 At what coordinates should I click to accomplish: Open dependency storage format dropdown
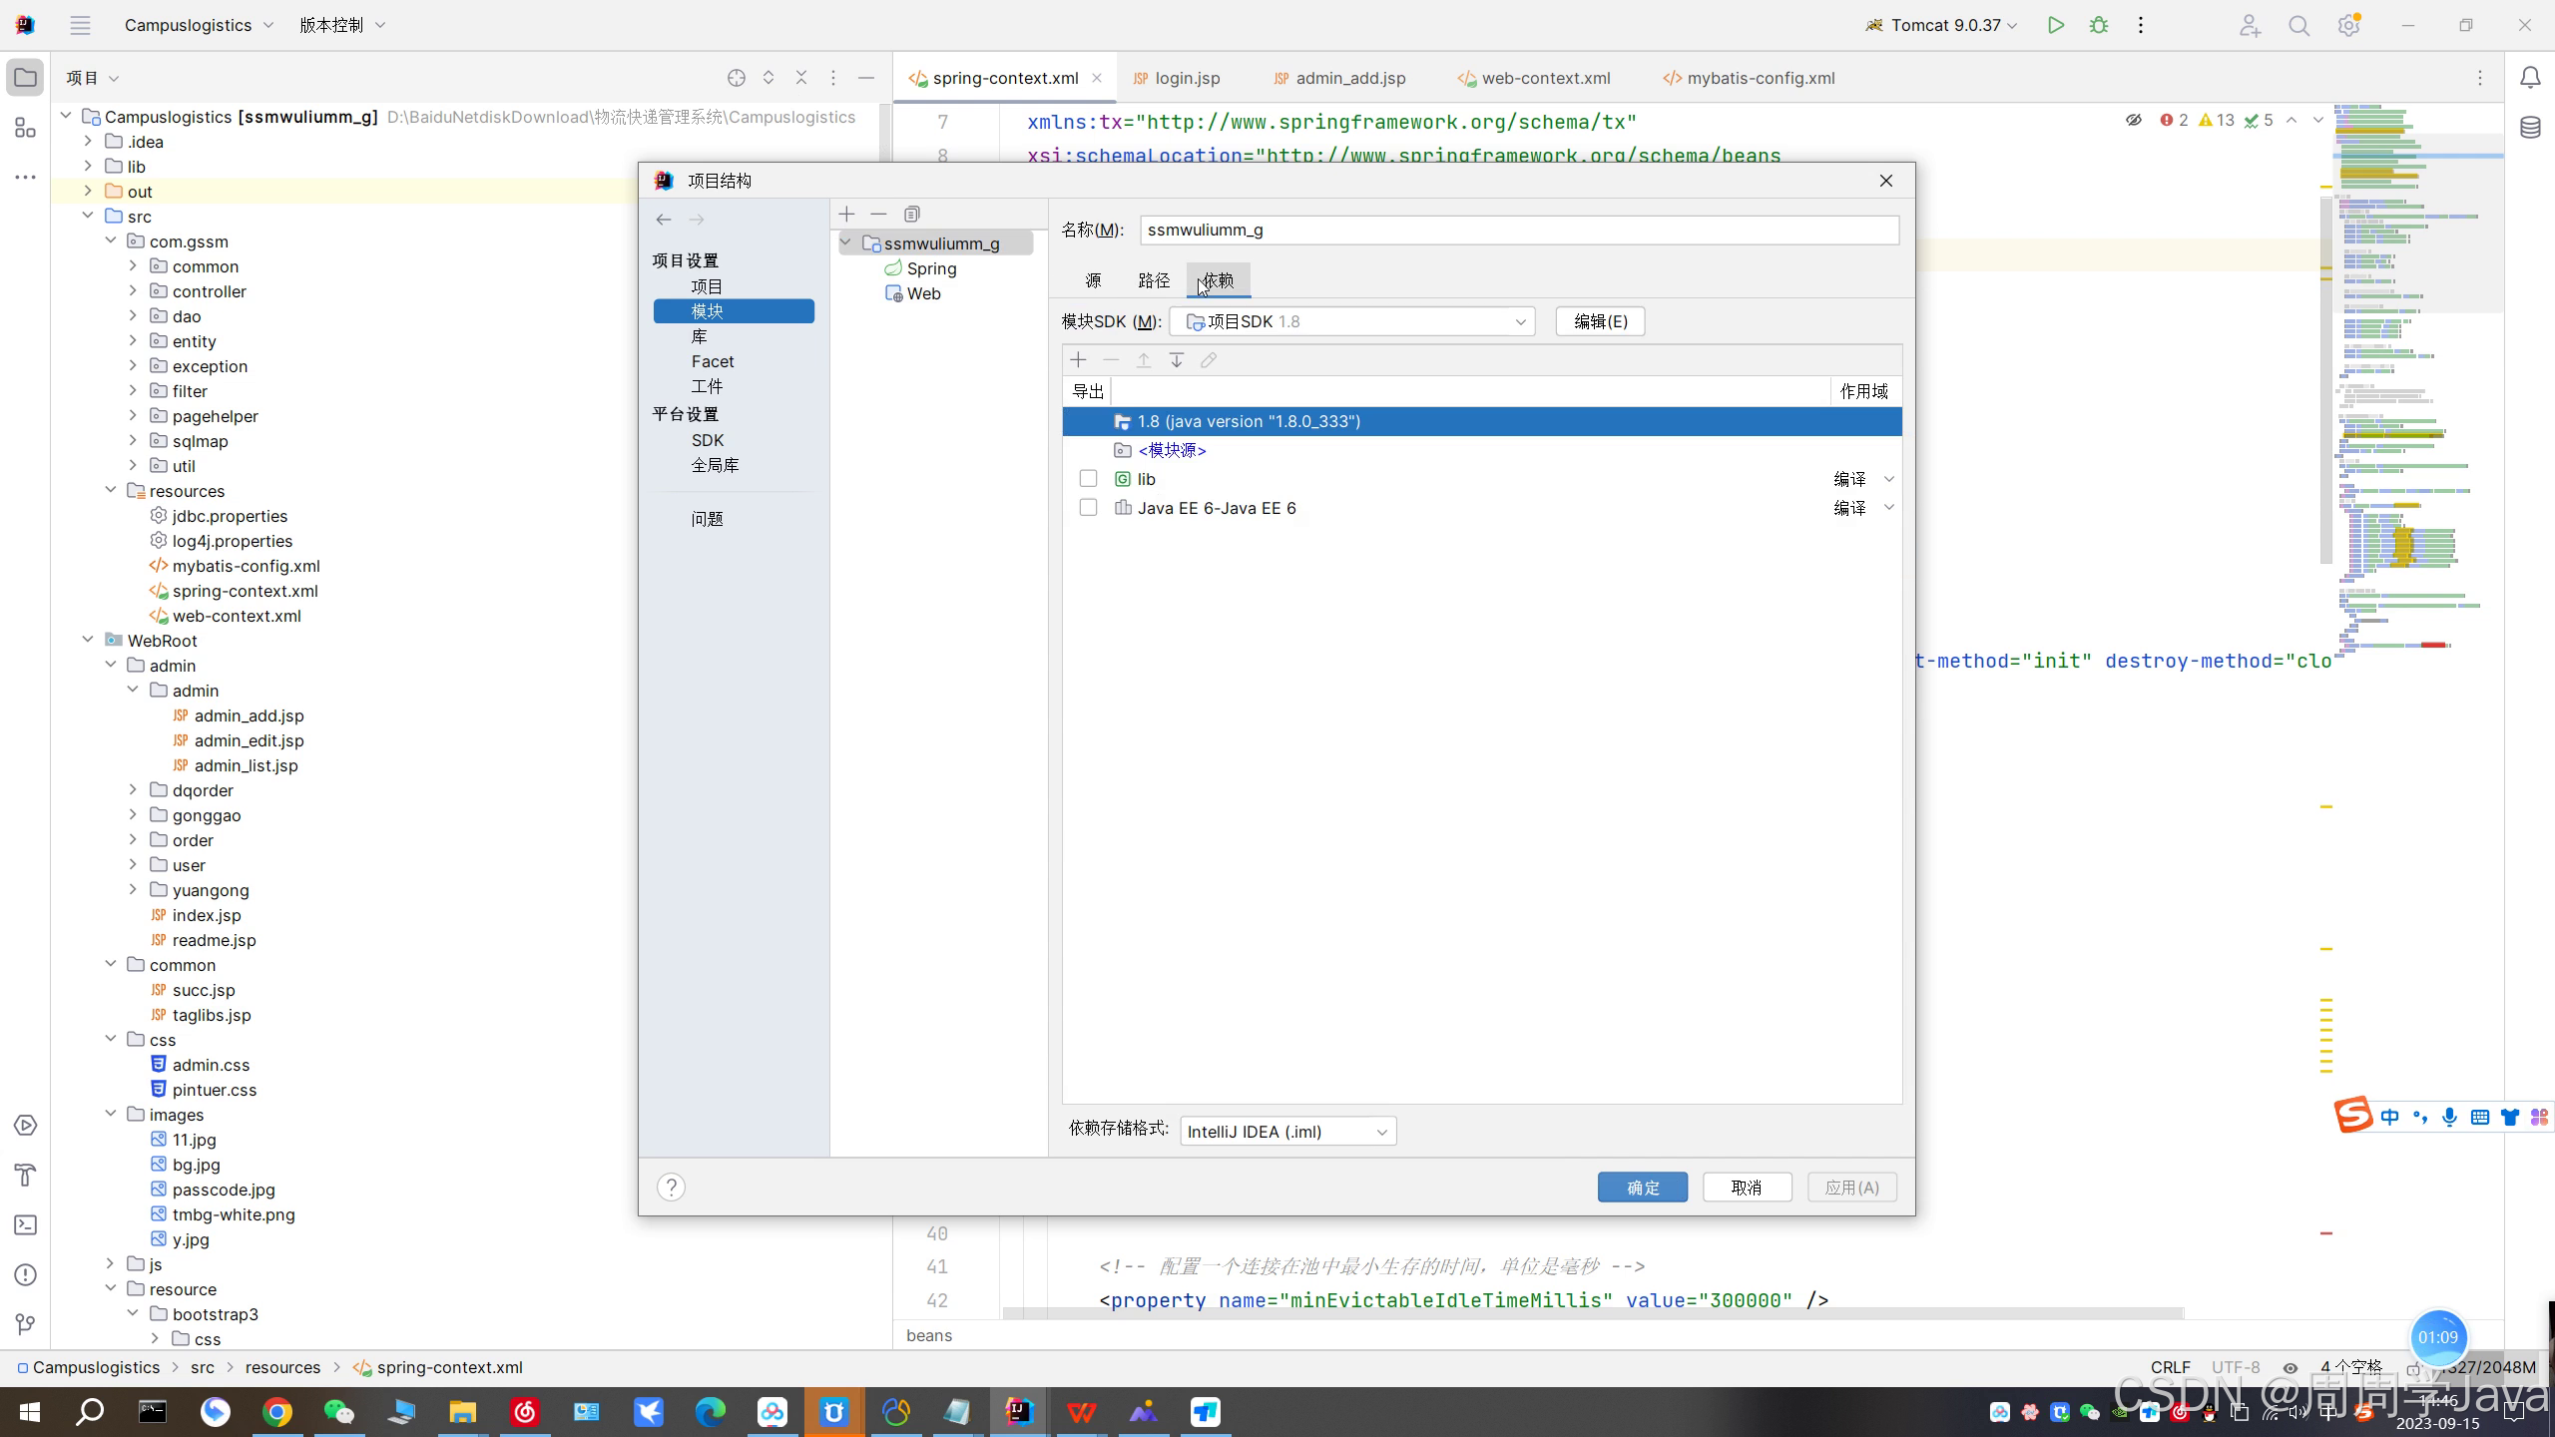click(x=1287, y=1132)
